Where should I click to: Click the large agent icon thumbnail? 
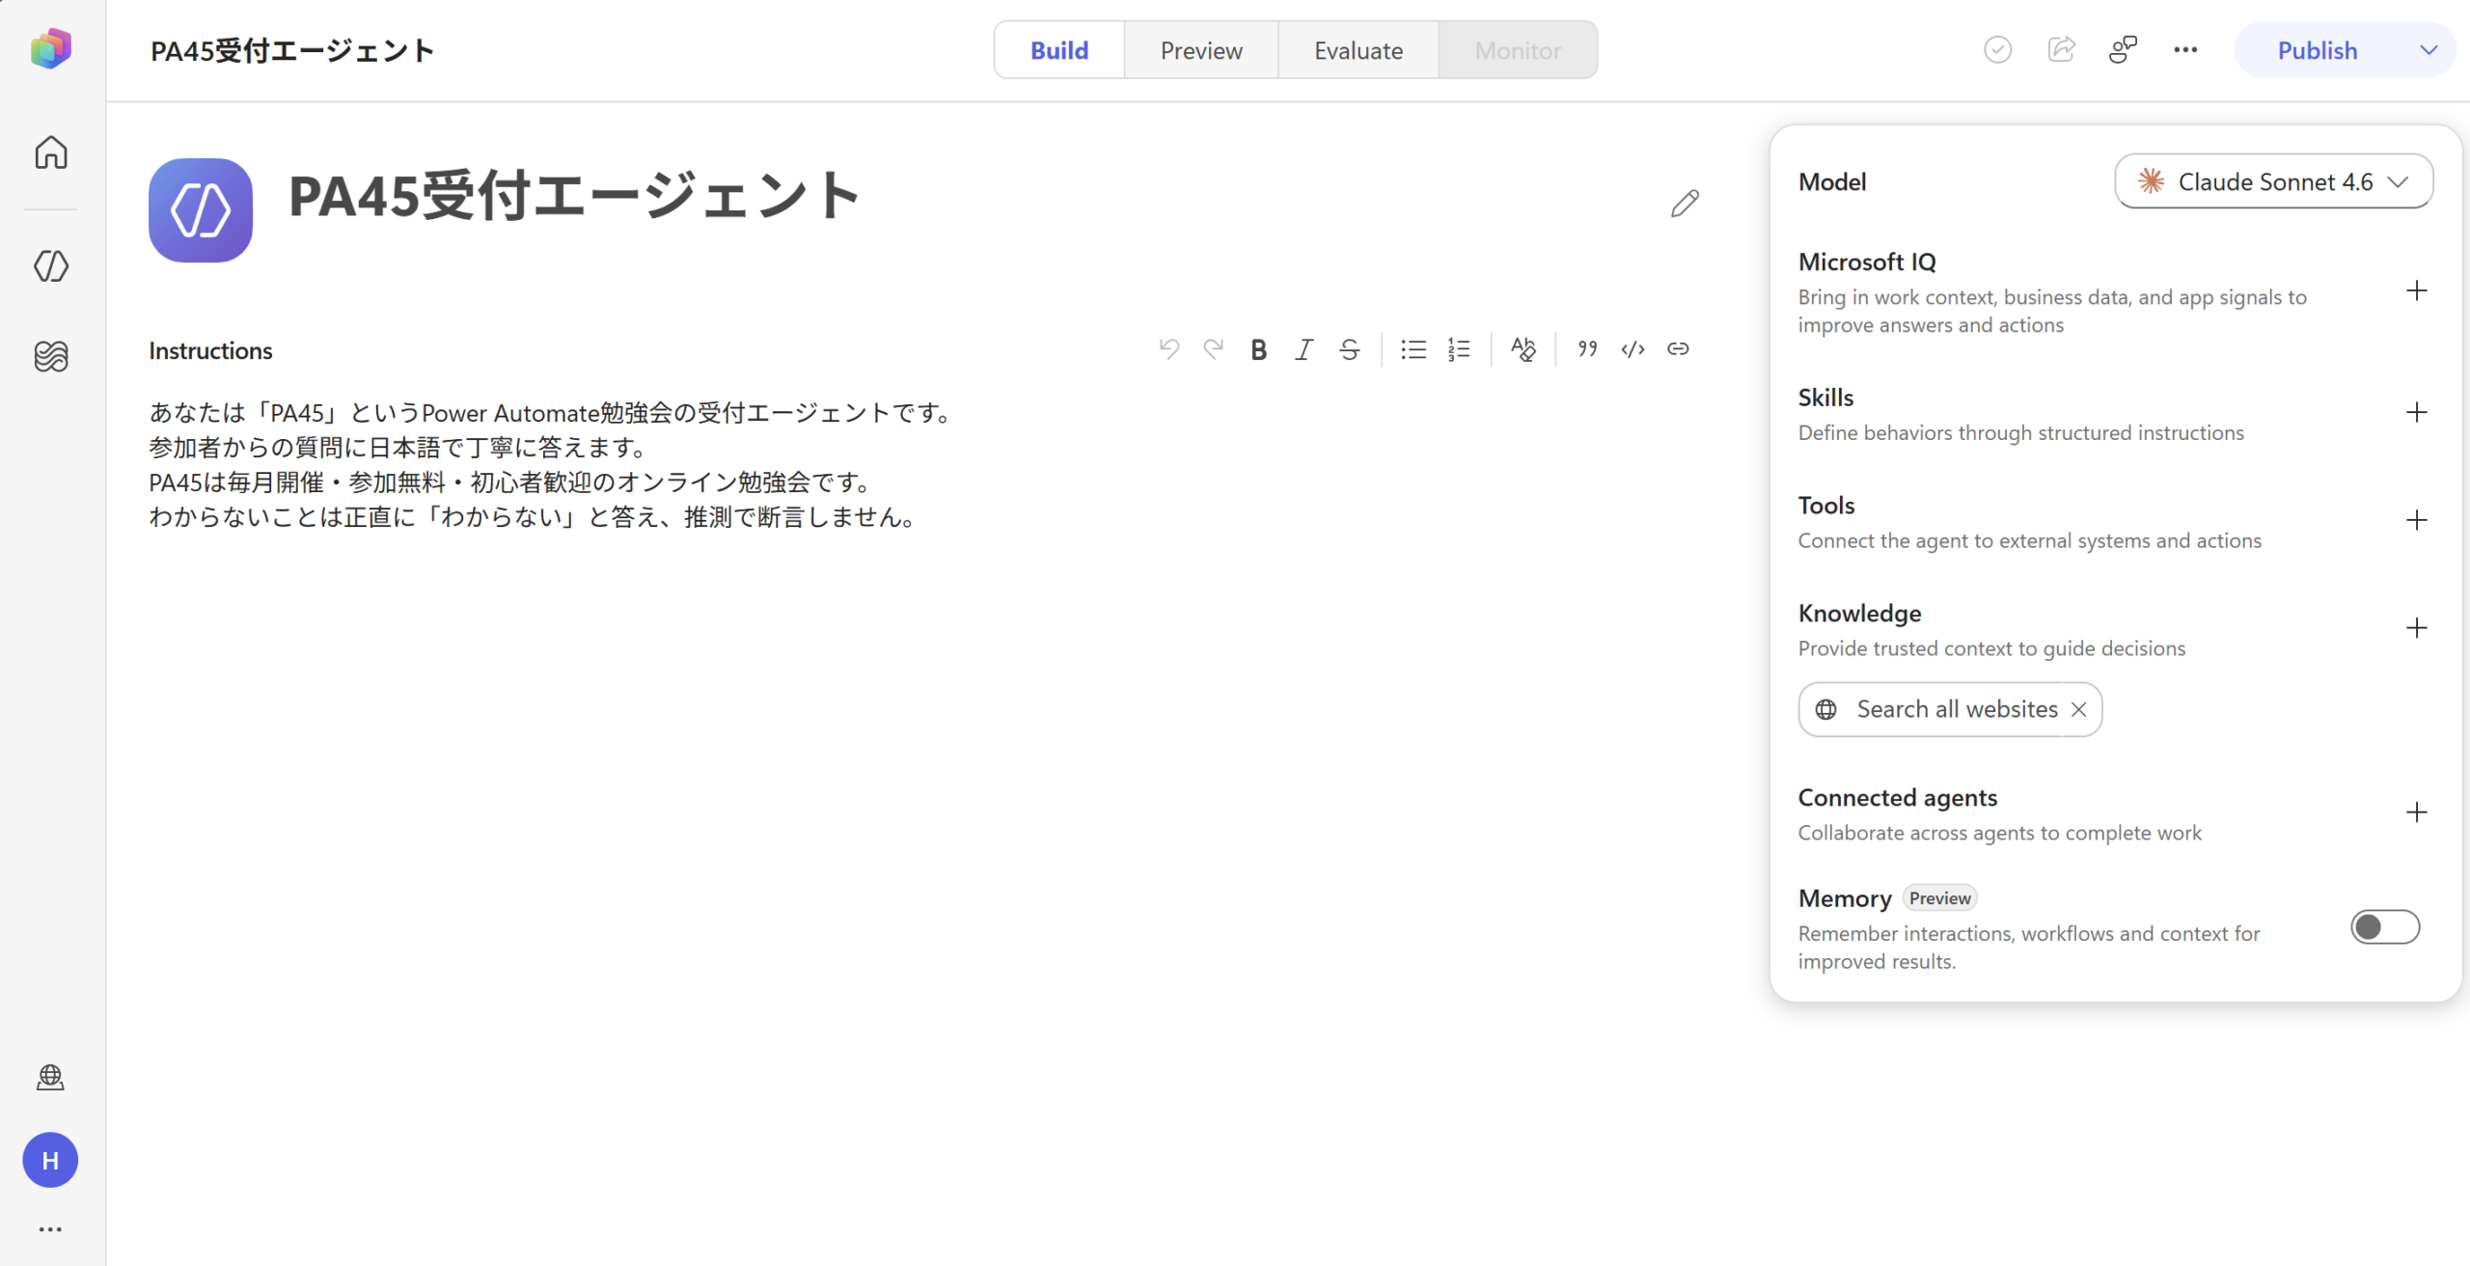tap(201, 210)
